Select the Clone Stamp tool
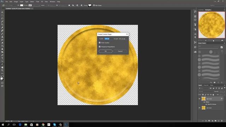Screen dimensions: 226x127 pyautogui.click(x=2, y=37)
